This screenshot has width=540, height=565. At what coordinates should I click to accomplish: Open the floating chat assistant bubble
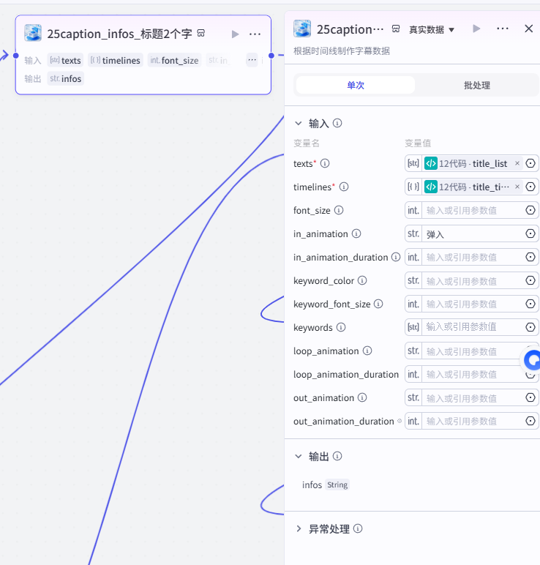pyautogui.click(x=532, y=360)
